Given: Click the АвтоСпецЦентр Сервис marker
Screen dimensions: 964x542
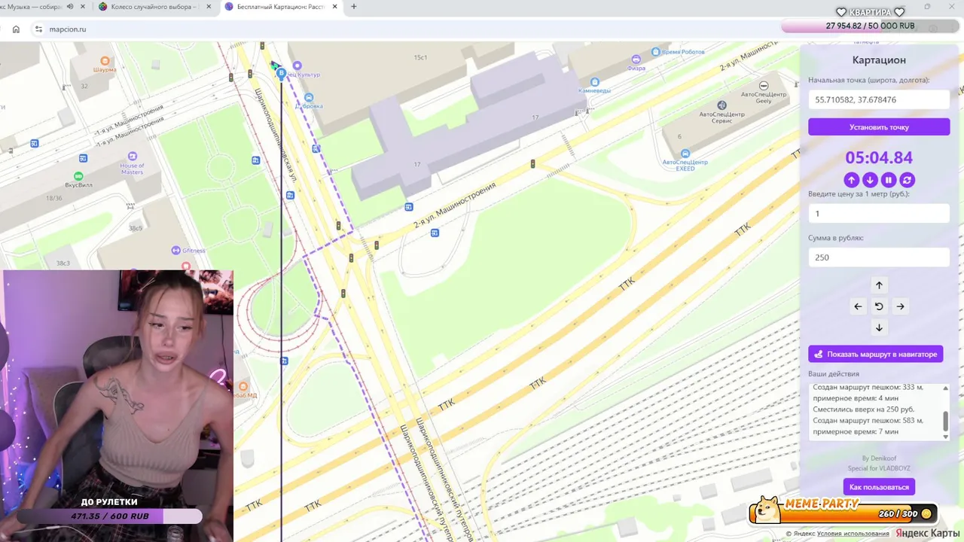Looking at the screenshot, I should tap(721, 105).
